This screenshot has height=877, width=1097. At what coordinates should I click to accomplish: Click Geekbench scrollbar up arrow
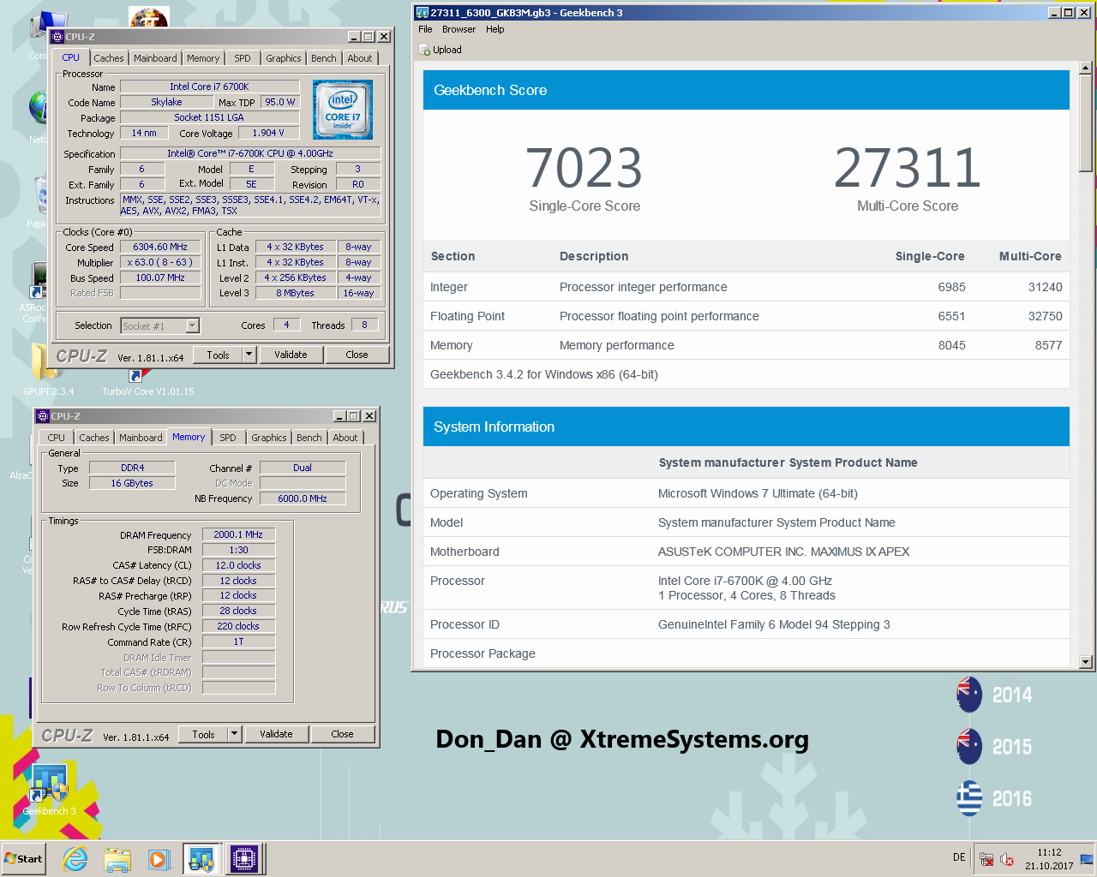tap(1086, 67)
